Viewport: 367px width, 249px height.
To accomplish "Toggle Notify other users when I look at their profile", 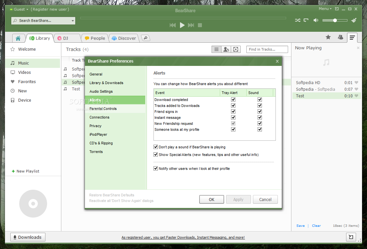I will pyautogui.click(x=155, y=168).
